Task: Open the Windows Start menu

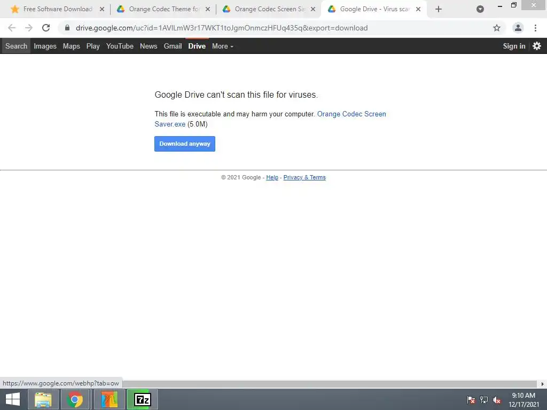Action: tap(13, 399)
